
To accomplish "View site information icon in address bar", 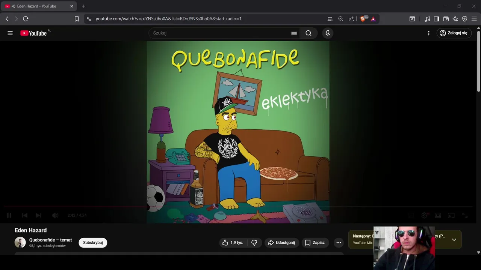I will point(89,19).
